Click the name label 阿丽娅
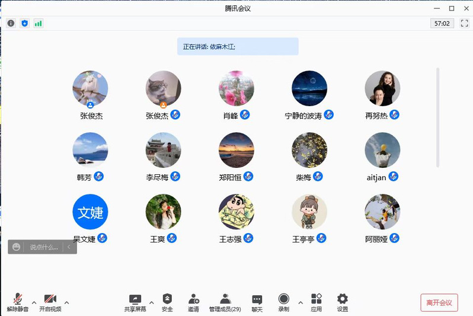473x316 pixels. pos(376,240)
